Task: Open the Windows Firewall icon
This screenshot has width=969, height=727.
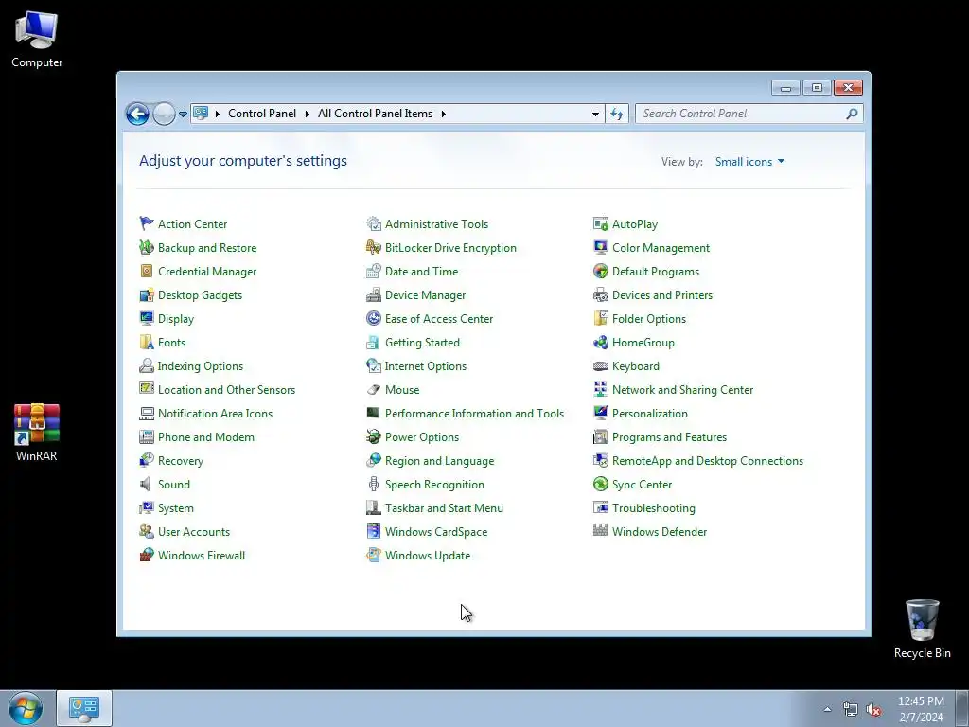Action: point(147,555)
